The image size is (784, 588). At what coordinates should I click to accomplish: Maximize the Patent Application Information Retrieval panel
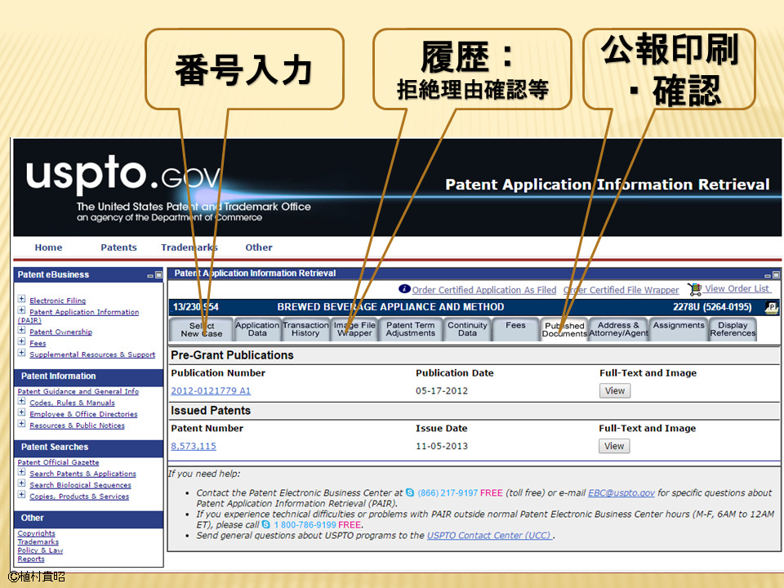pos(776,275)
